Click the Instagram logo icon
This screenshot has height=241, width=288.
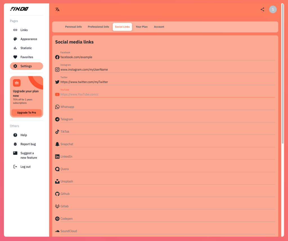pos(57,70)
